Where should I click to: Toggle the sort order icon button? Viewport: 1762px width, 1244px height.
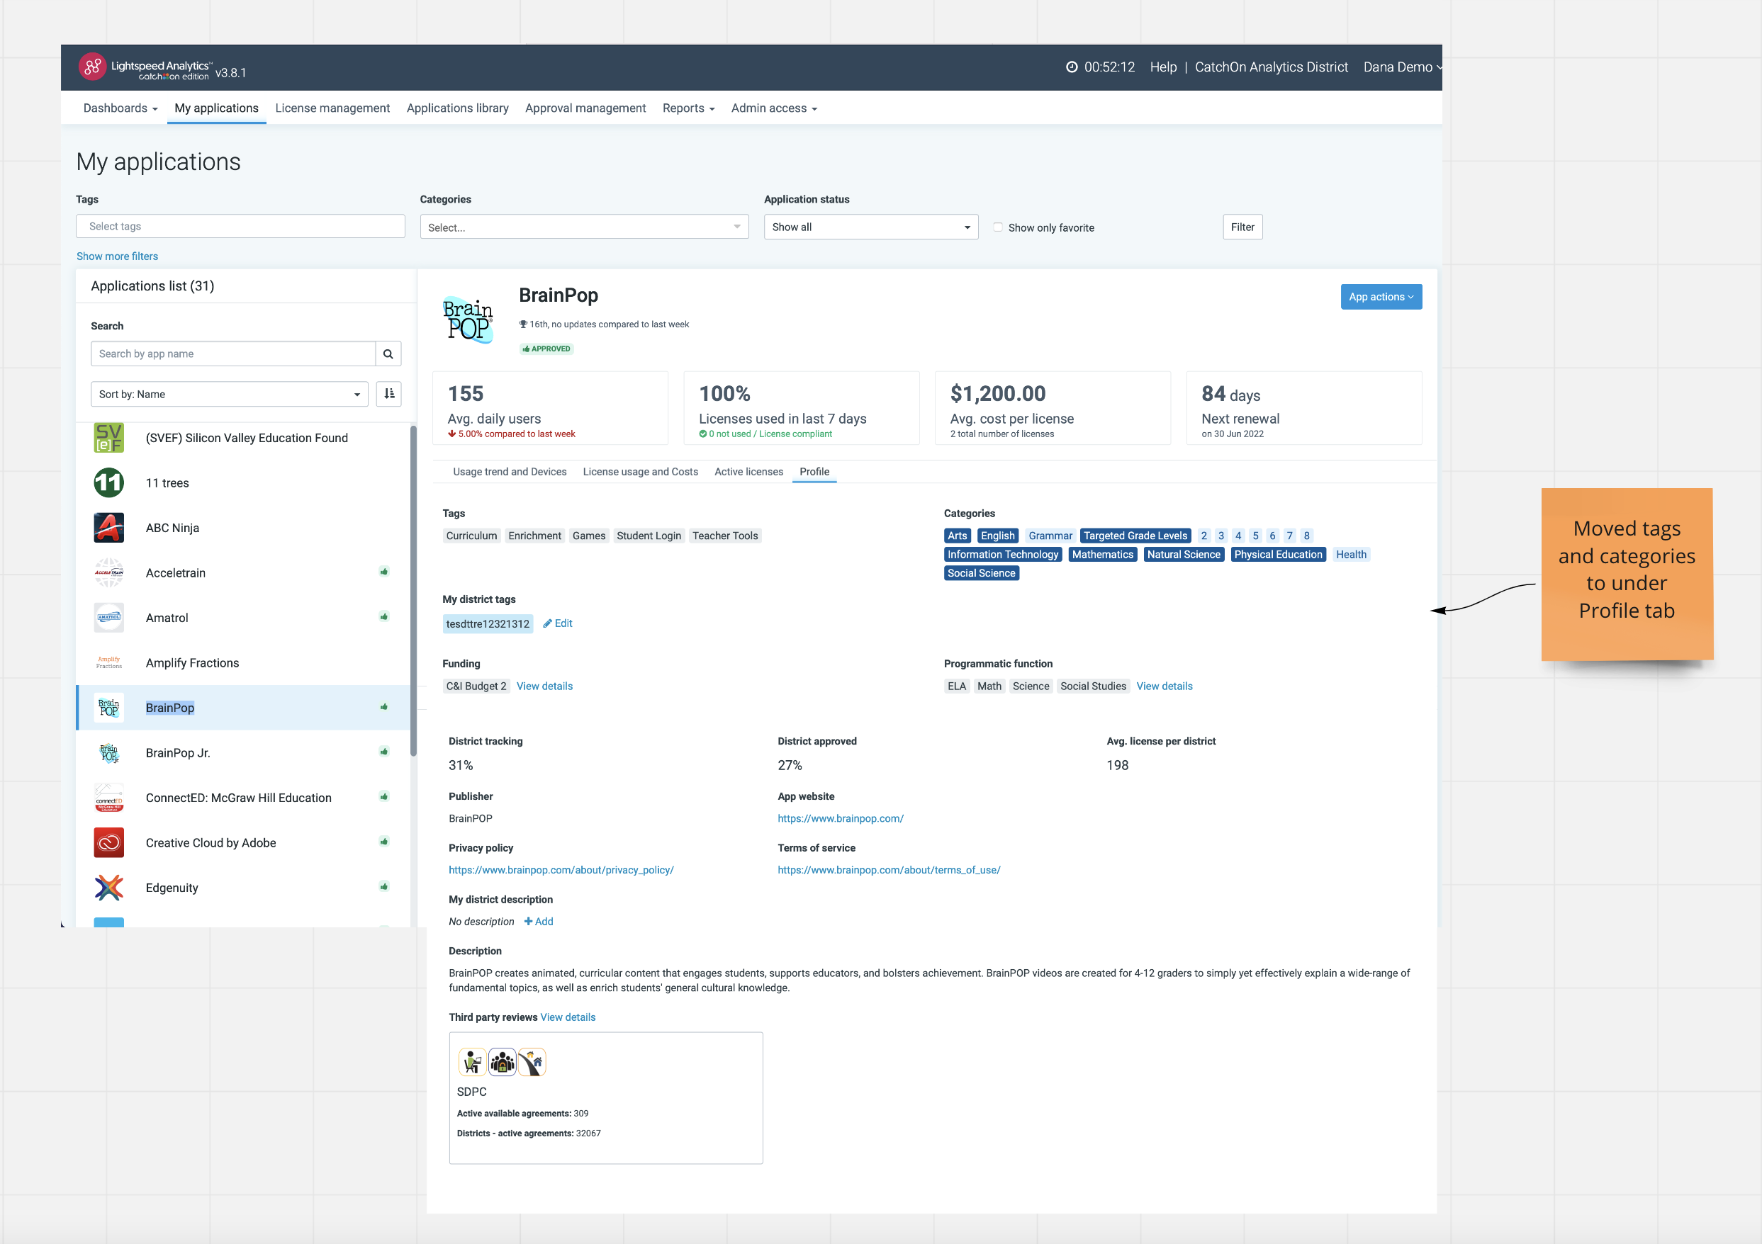click(389, 393)
